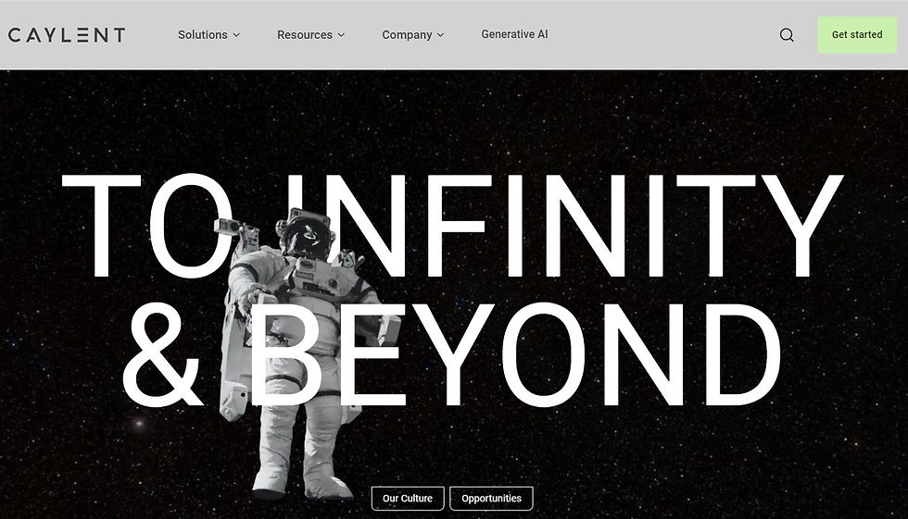Go to Generative AI page
Screen dimensions: 908x519
coord(514,34)
